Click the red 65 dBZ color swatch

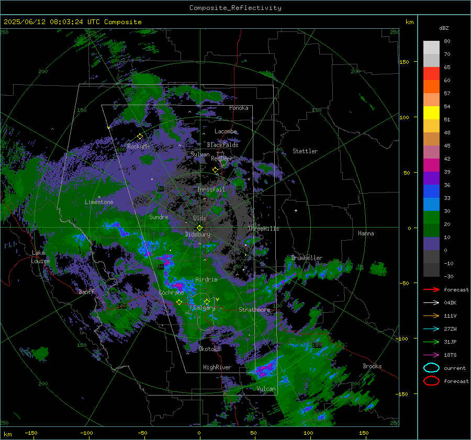[x=431, y=74]
